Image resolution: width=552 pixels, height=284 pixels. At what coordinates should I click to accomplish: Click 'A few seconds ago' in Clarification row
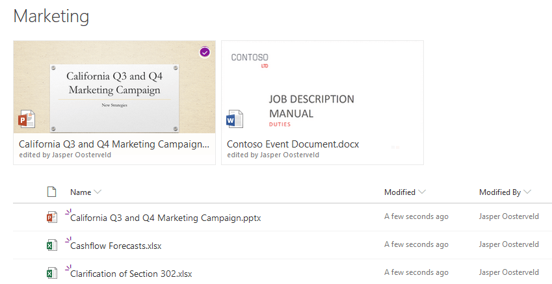416,272
